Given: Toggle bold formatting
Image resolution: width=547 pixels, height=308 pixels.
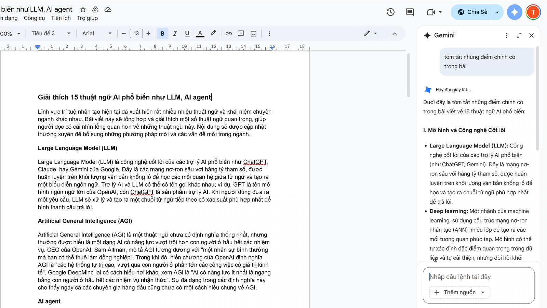Looking at the screenshot, I should click(162, 34).
